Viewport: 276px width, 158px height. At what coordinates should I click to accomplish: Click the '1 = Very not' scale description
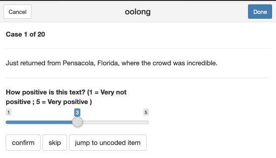(108, 92)
